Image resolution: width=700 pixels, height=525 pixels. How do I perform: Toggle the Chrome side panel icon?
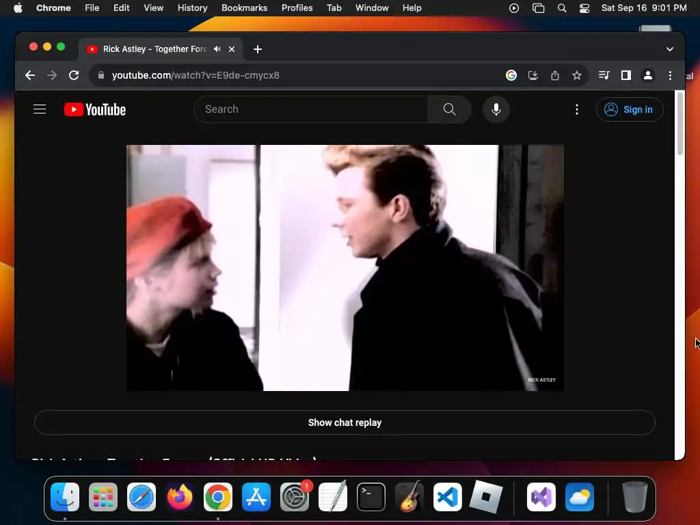click(x=626, y=75)
